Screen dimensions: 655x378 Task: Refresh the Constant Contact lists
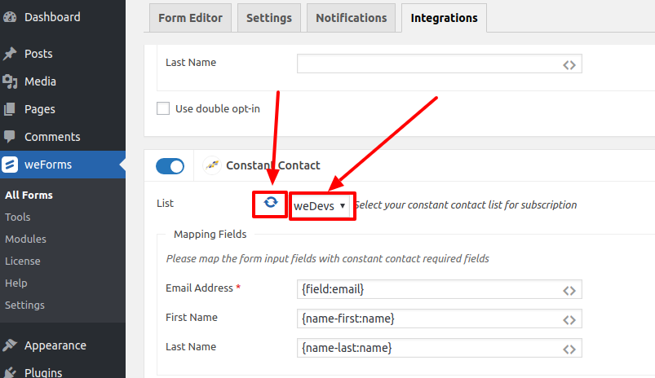tap(271, 202)
